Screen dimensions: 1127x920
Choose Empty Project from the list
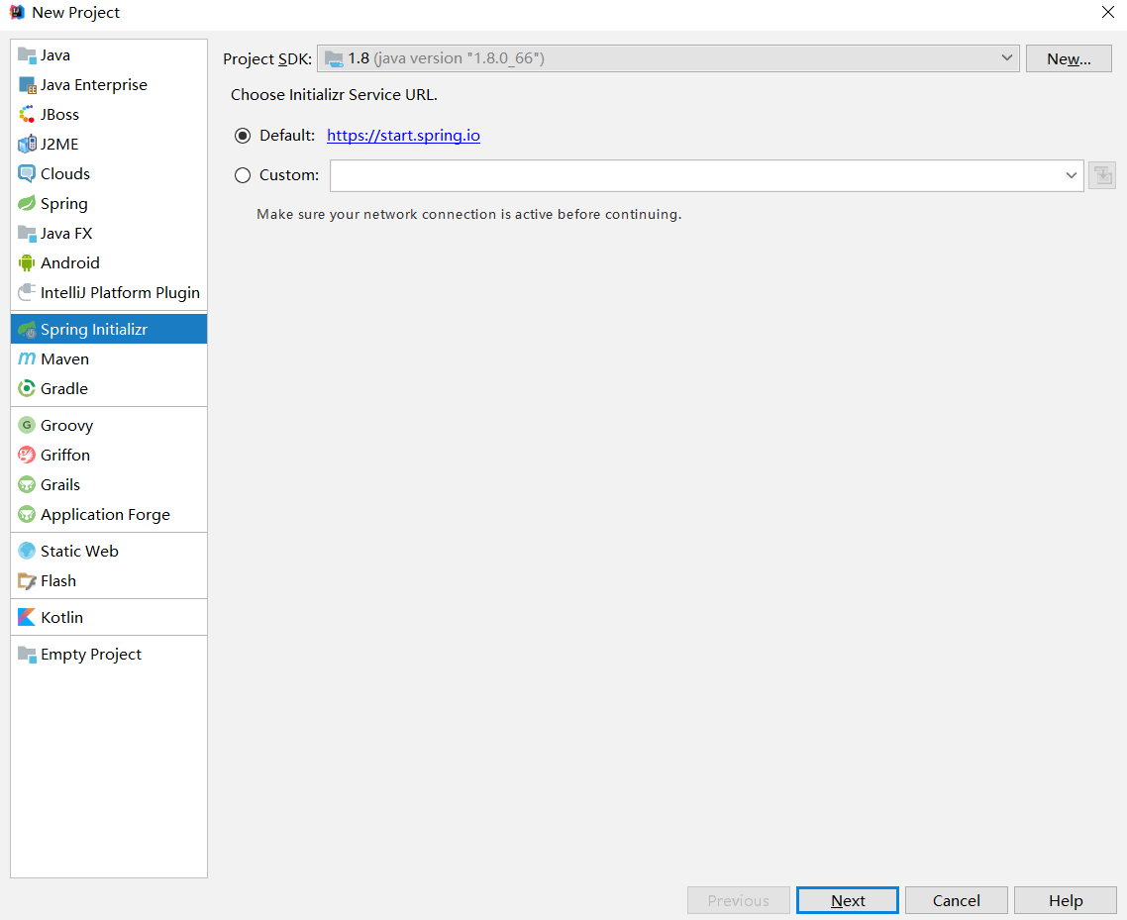(90, 654)
